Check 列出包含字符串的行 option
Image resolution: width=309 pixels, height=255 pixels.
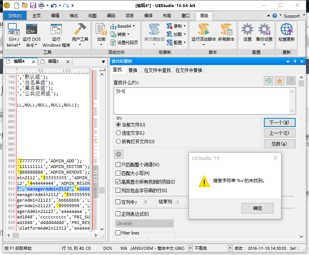(x=118, y=190)
